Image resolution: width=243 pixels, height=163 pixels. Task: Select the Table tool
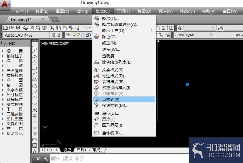coord(35,145)
